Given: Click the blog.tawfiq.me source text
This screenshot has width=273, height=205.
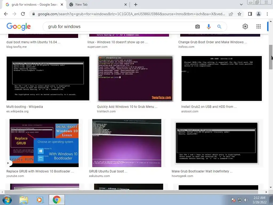Looking at the screenshot, I should click(x=17, y=47).
